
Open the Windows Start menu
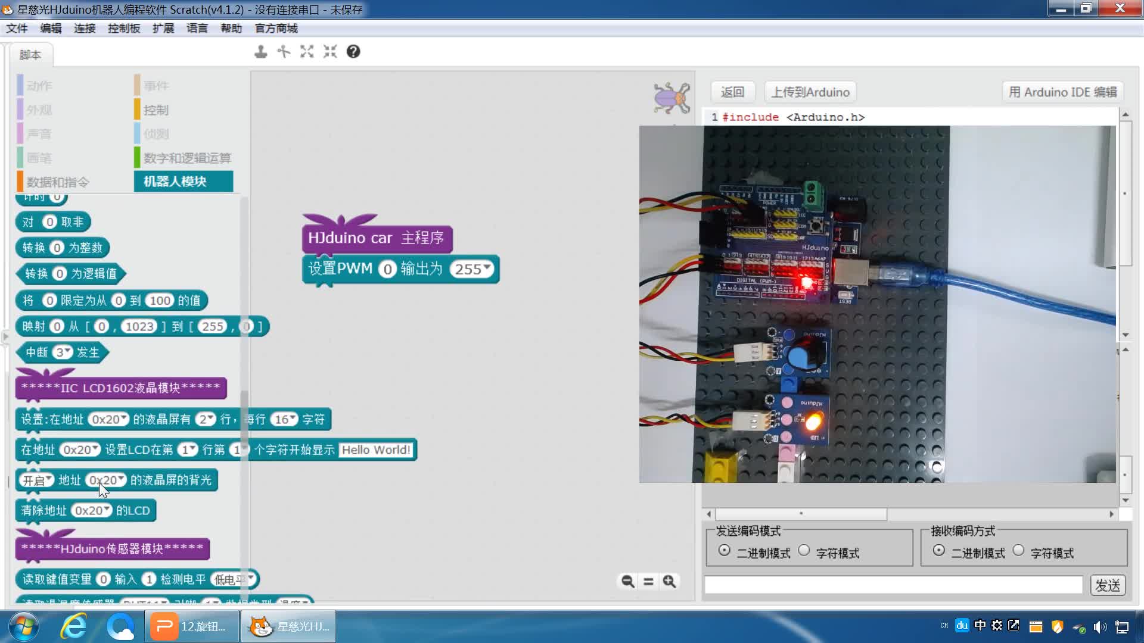pos(24,626)
